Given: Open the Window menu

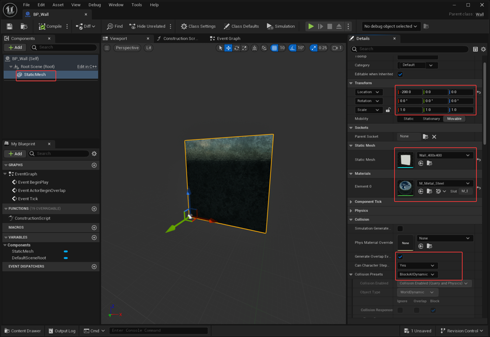Looking at the screenshot, I should [x=116, y=5].
